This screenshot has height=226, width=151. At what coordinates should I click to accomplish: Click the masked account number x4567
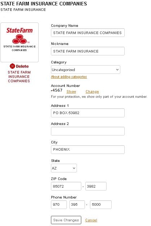[57, 91]
